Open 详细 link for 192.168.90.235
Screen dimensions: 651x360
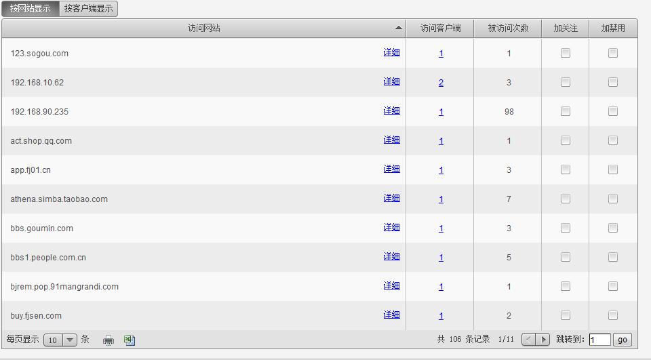[391, 111]
